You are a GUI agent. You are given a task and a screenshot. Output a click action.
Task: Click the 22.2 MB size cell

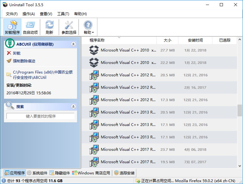(x=168, y=63)
